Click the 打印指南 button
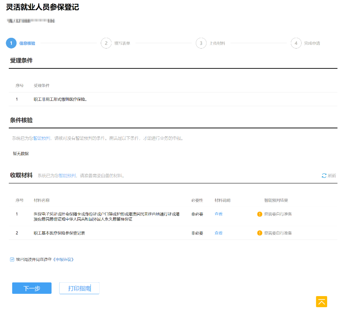347x311 pixels. pos(79,288)
